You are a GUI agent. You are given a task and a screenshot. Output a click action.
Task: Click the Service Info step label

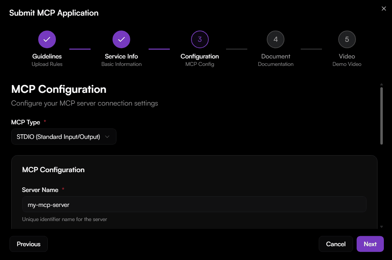click(x=121, y=56)
